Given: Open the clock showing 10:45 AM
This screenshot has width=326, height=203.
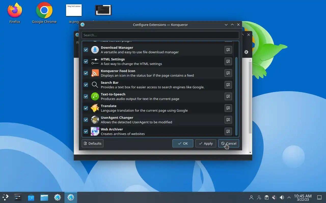Looking at the screenshot, I should [x=303, y=197].
